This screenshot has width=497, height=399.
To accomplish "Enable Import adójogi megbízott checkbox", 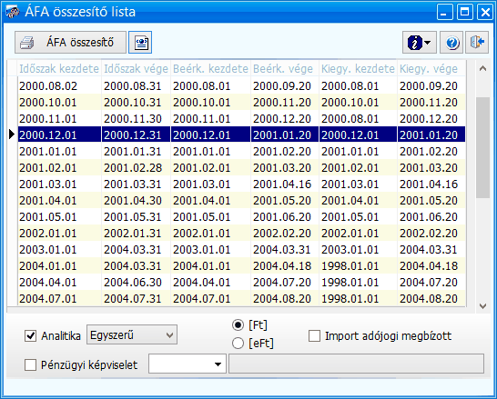I will 314,335.
